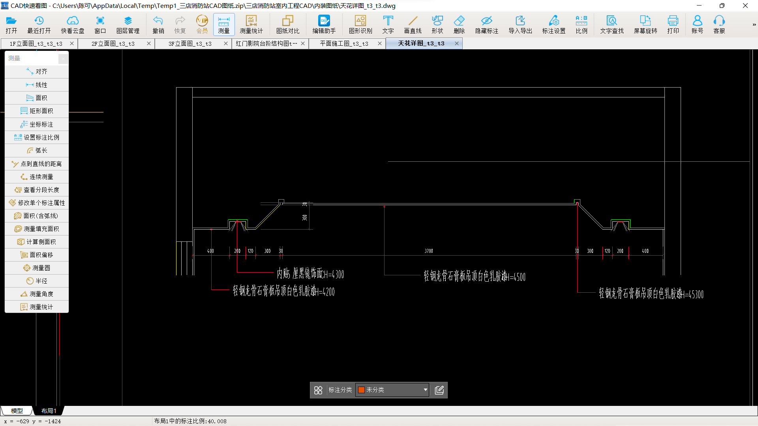
Task: Select the 形状 shape tool
Action: pyautogui.click(x=437, y=24)
